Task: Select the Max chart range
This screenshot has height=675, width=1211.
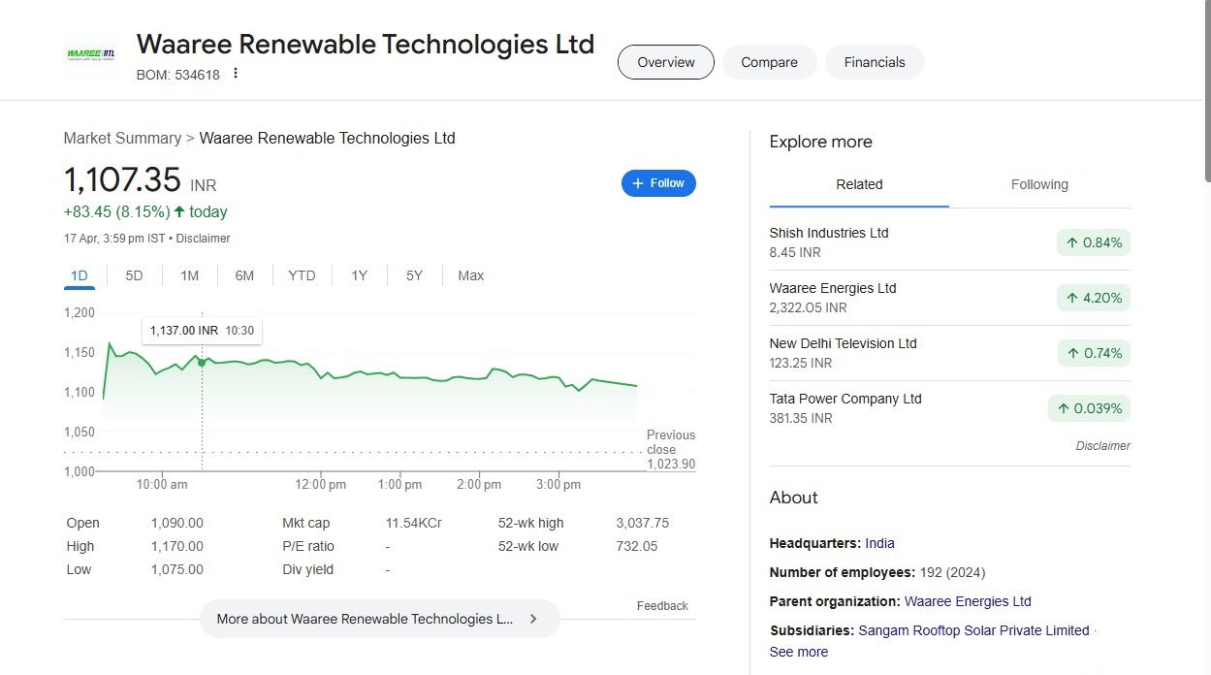Action: coord(470,275)
